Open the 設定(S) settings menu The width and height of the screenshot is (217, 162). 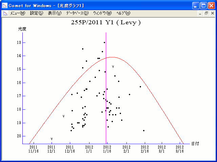37,13
